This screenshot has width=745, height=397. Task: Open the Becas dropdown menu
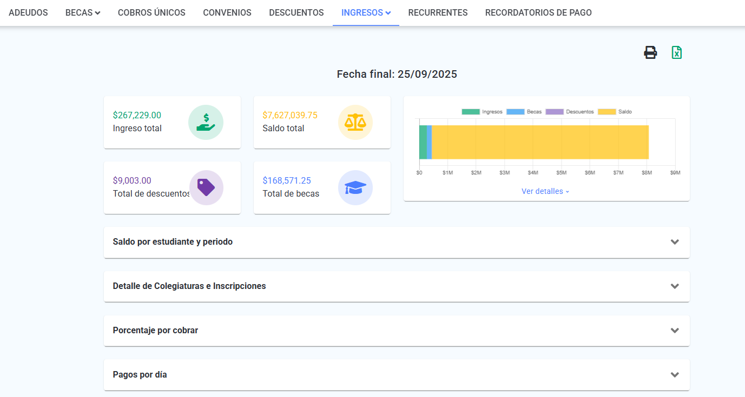tap(83, 12)
